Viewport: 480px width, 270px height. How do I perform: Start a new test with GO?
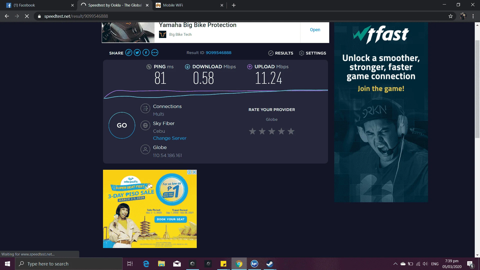coord(122,125)
